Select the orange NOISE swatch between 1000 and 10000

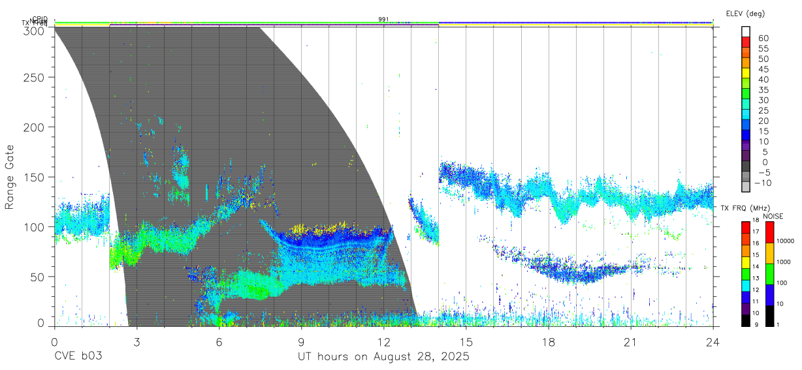point(769,253)
